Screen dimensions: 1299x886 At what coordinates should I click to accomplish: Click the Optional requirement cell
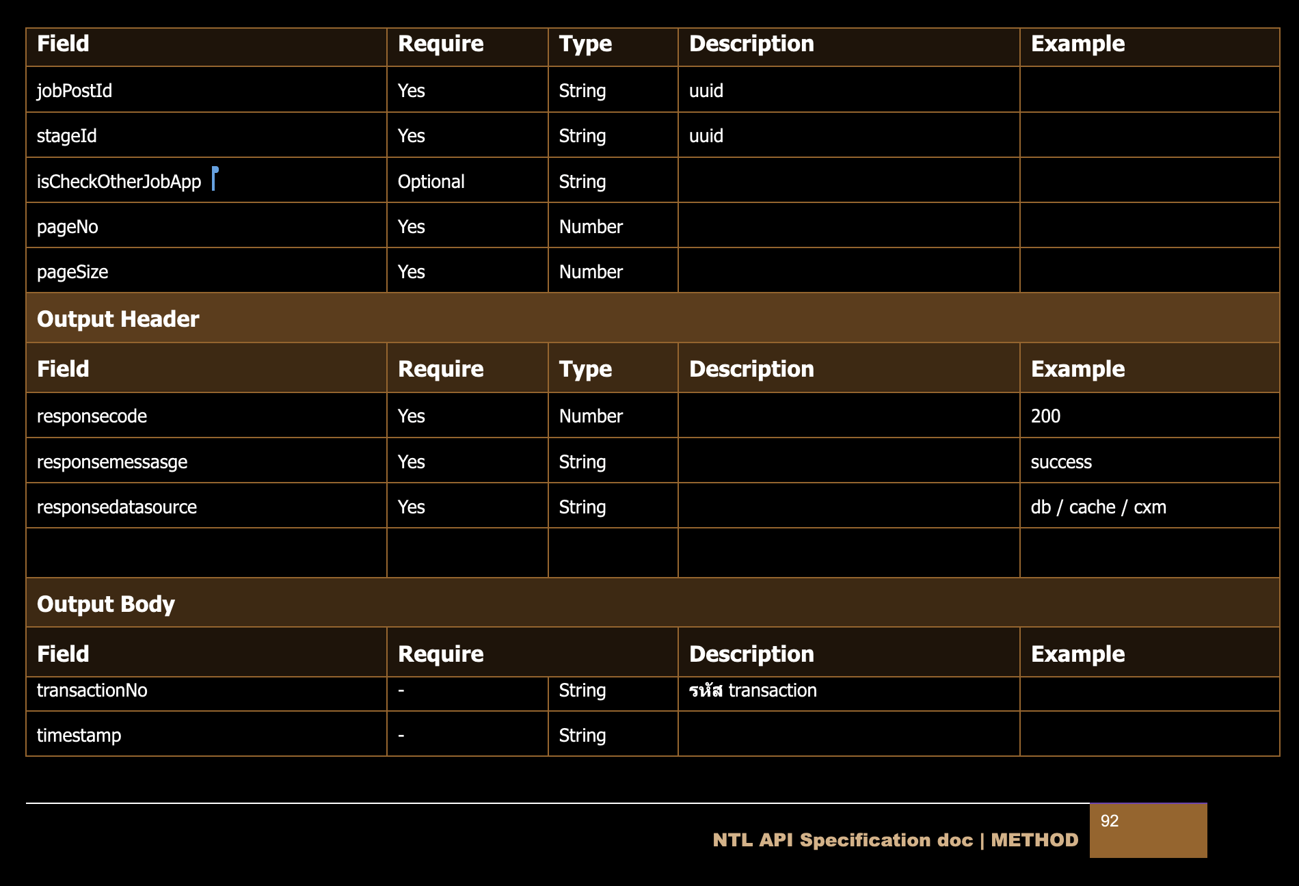pos(431,182)
